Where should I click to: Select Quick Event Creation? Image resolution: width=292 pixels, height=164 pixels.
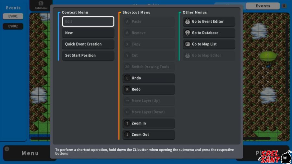[88, 44]
